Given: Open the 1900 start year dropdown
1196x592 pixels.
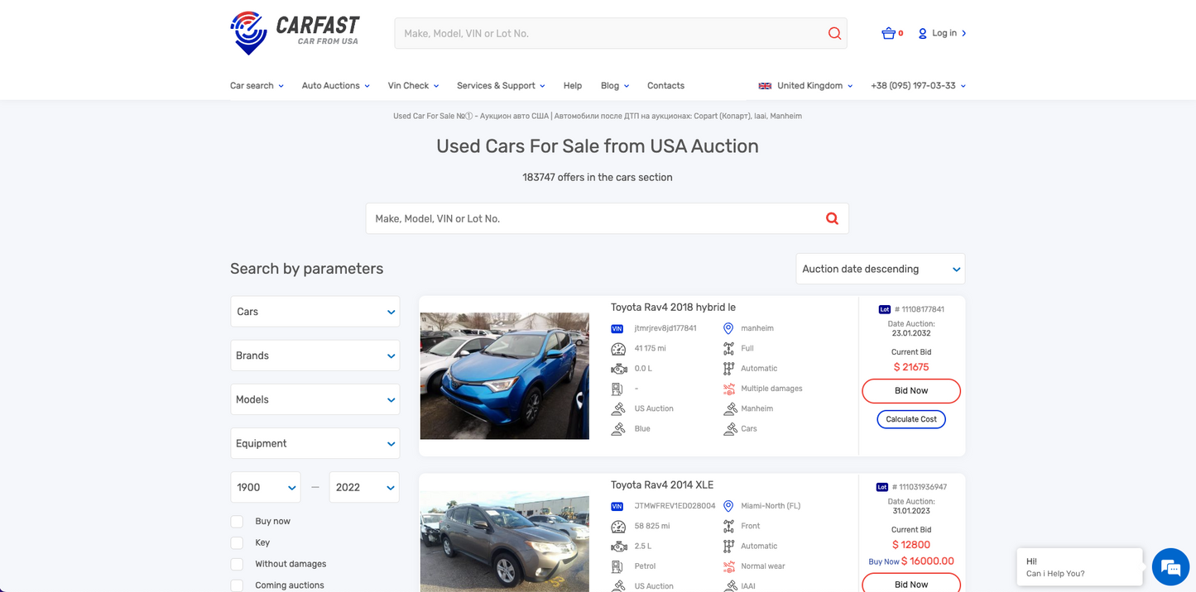Looking at the screenshot, I should (x=265, y=488).
